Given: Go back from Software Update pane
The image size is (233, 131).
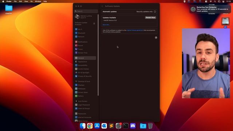Looking at the screenshot, I should tap(102, 6).
